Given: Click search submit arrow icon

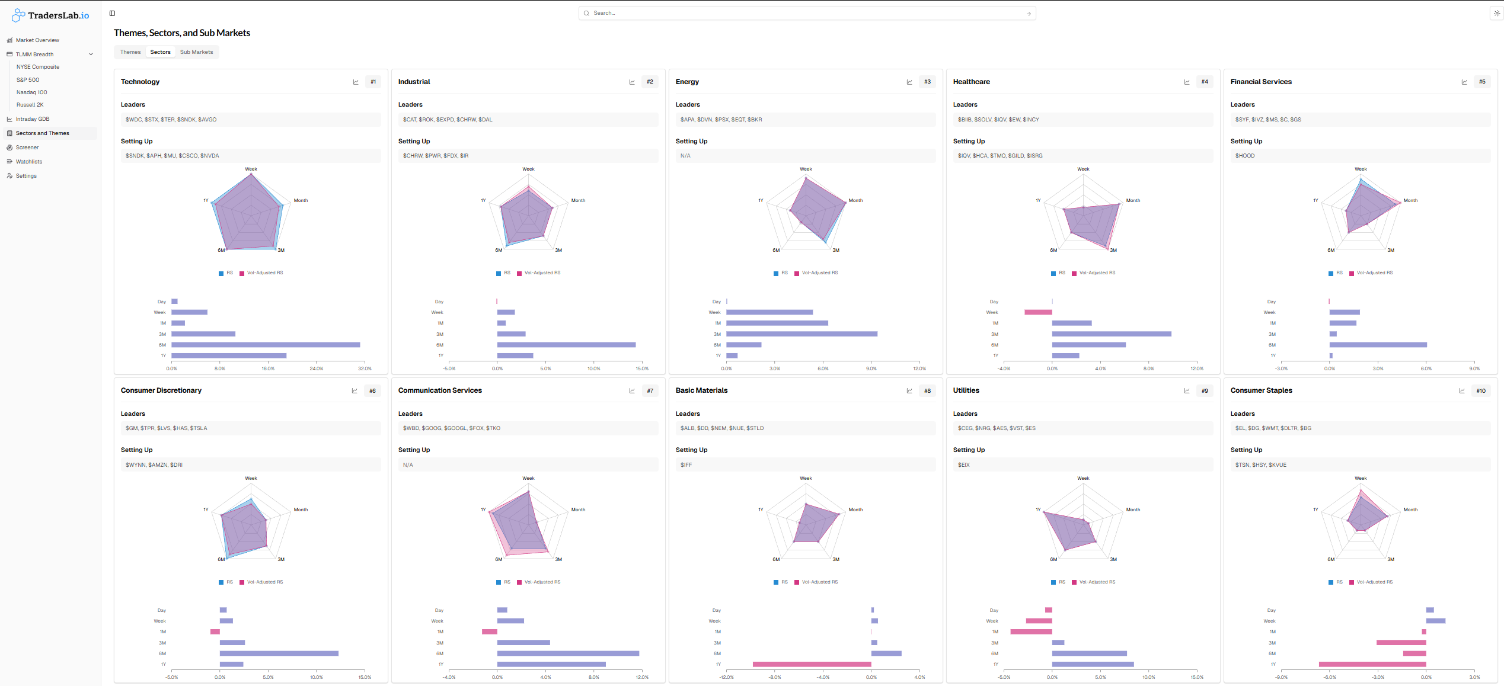Looking at the screenshot, I should coord(1029,14).
